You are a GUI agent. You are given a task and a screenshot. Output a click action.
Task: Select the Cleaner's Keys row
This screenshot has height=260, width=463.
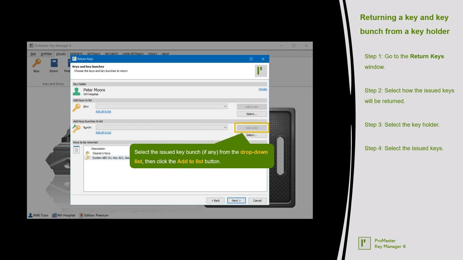pos(175,153)
